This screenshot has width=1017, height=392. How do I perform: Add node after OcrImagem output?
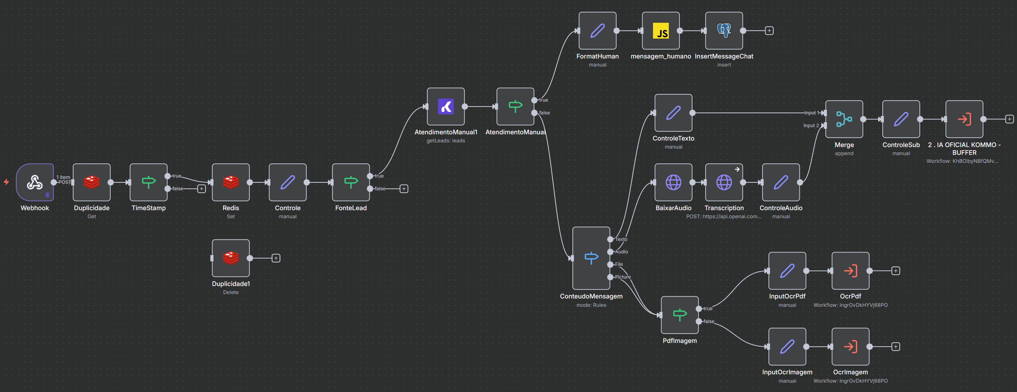click(x=896, y=347)
